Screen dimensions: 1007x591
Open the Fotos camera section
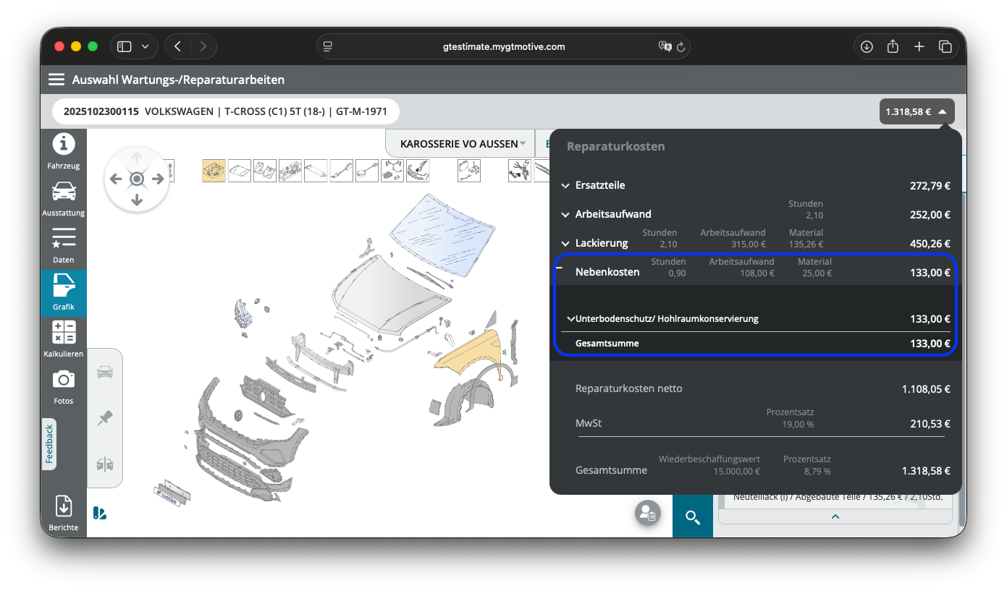(64, 387)
